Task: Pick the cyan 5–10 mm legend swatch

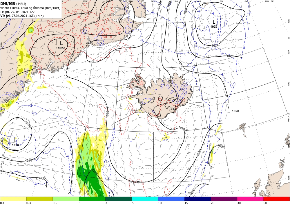Action: tap(145, 199)
